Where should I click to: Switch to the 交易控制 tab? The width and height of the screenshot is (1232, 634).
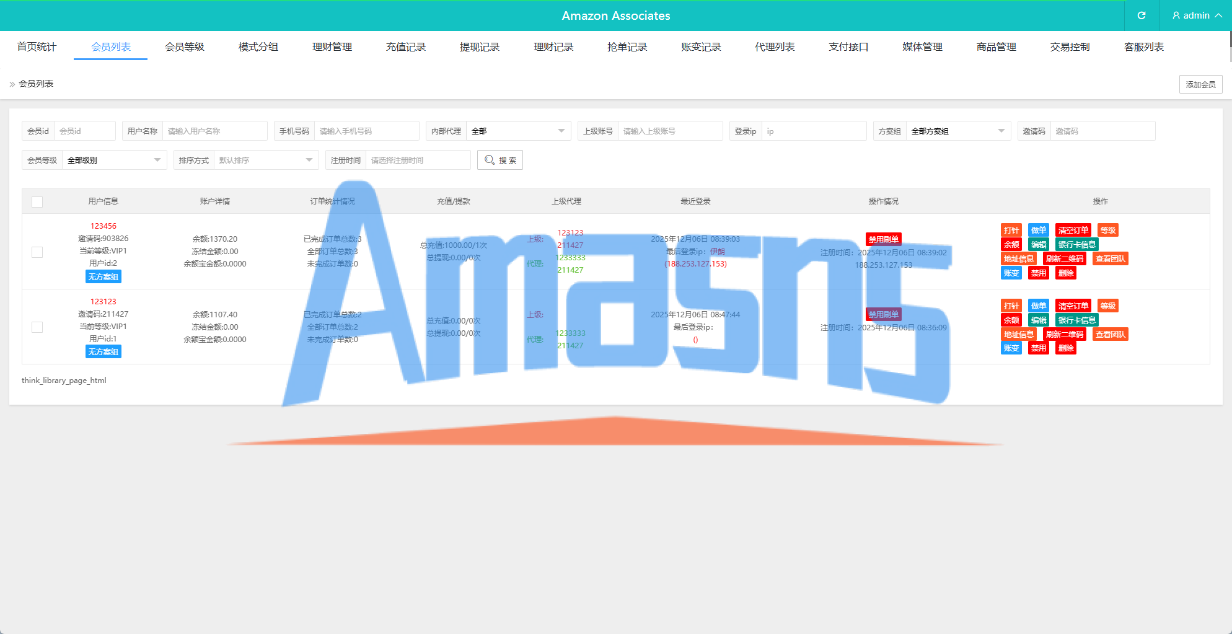1070,47
